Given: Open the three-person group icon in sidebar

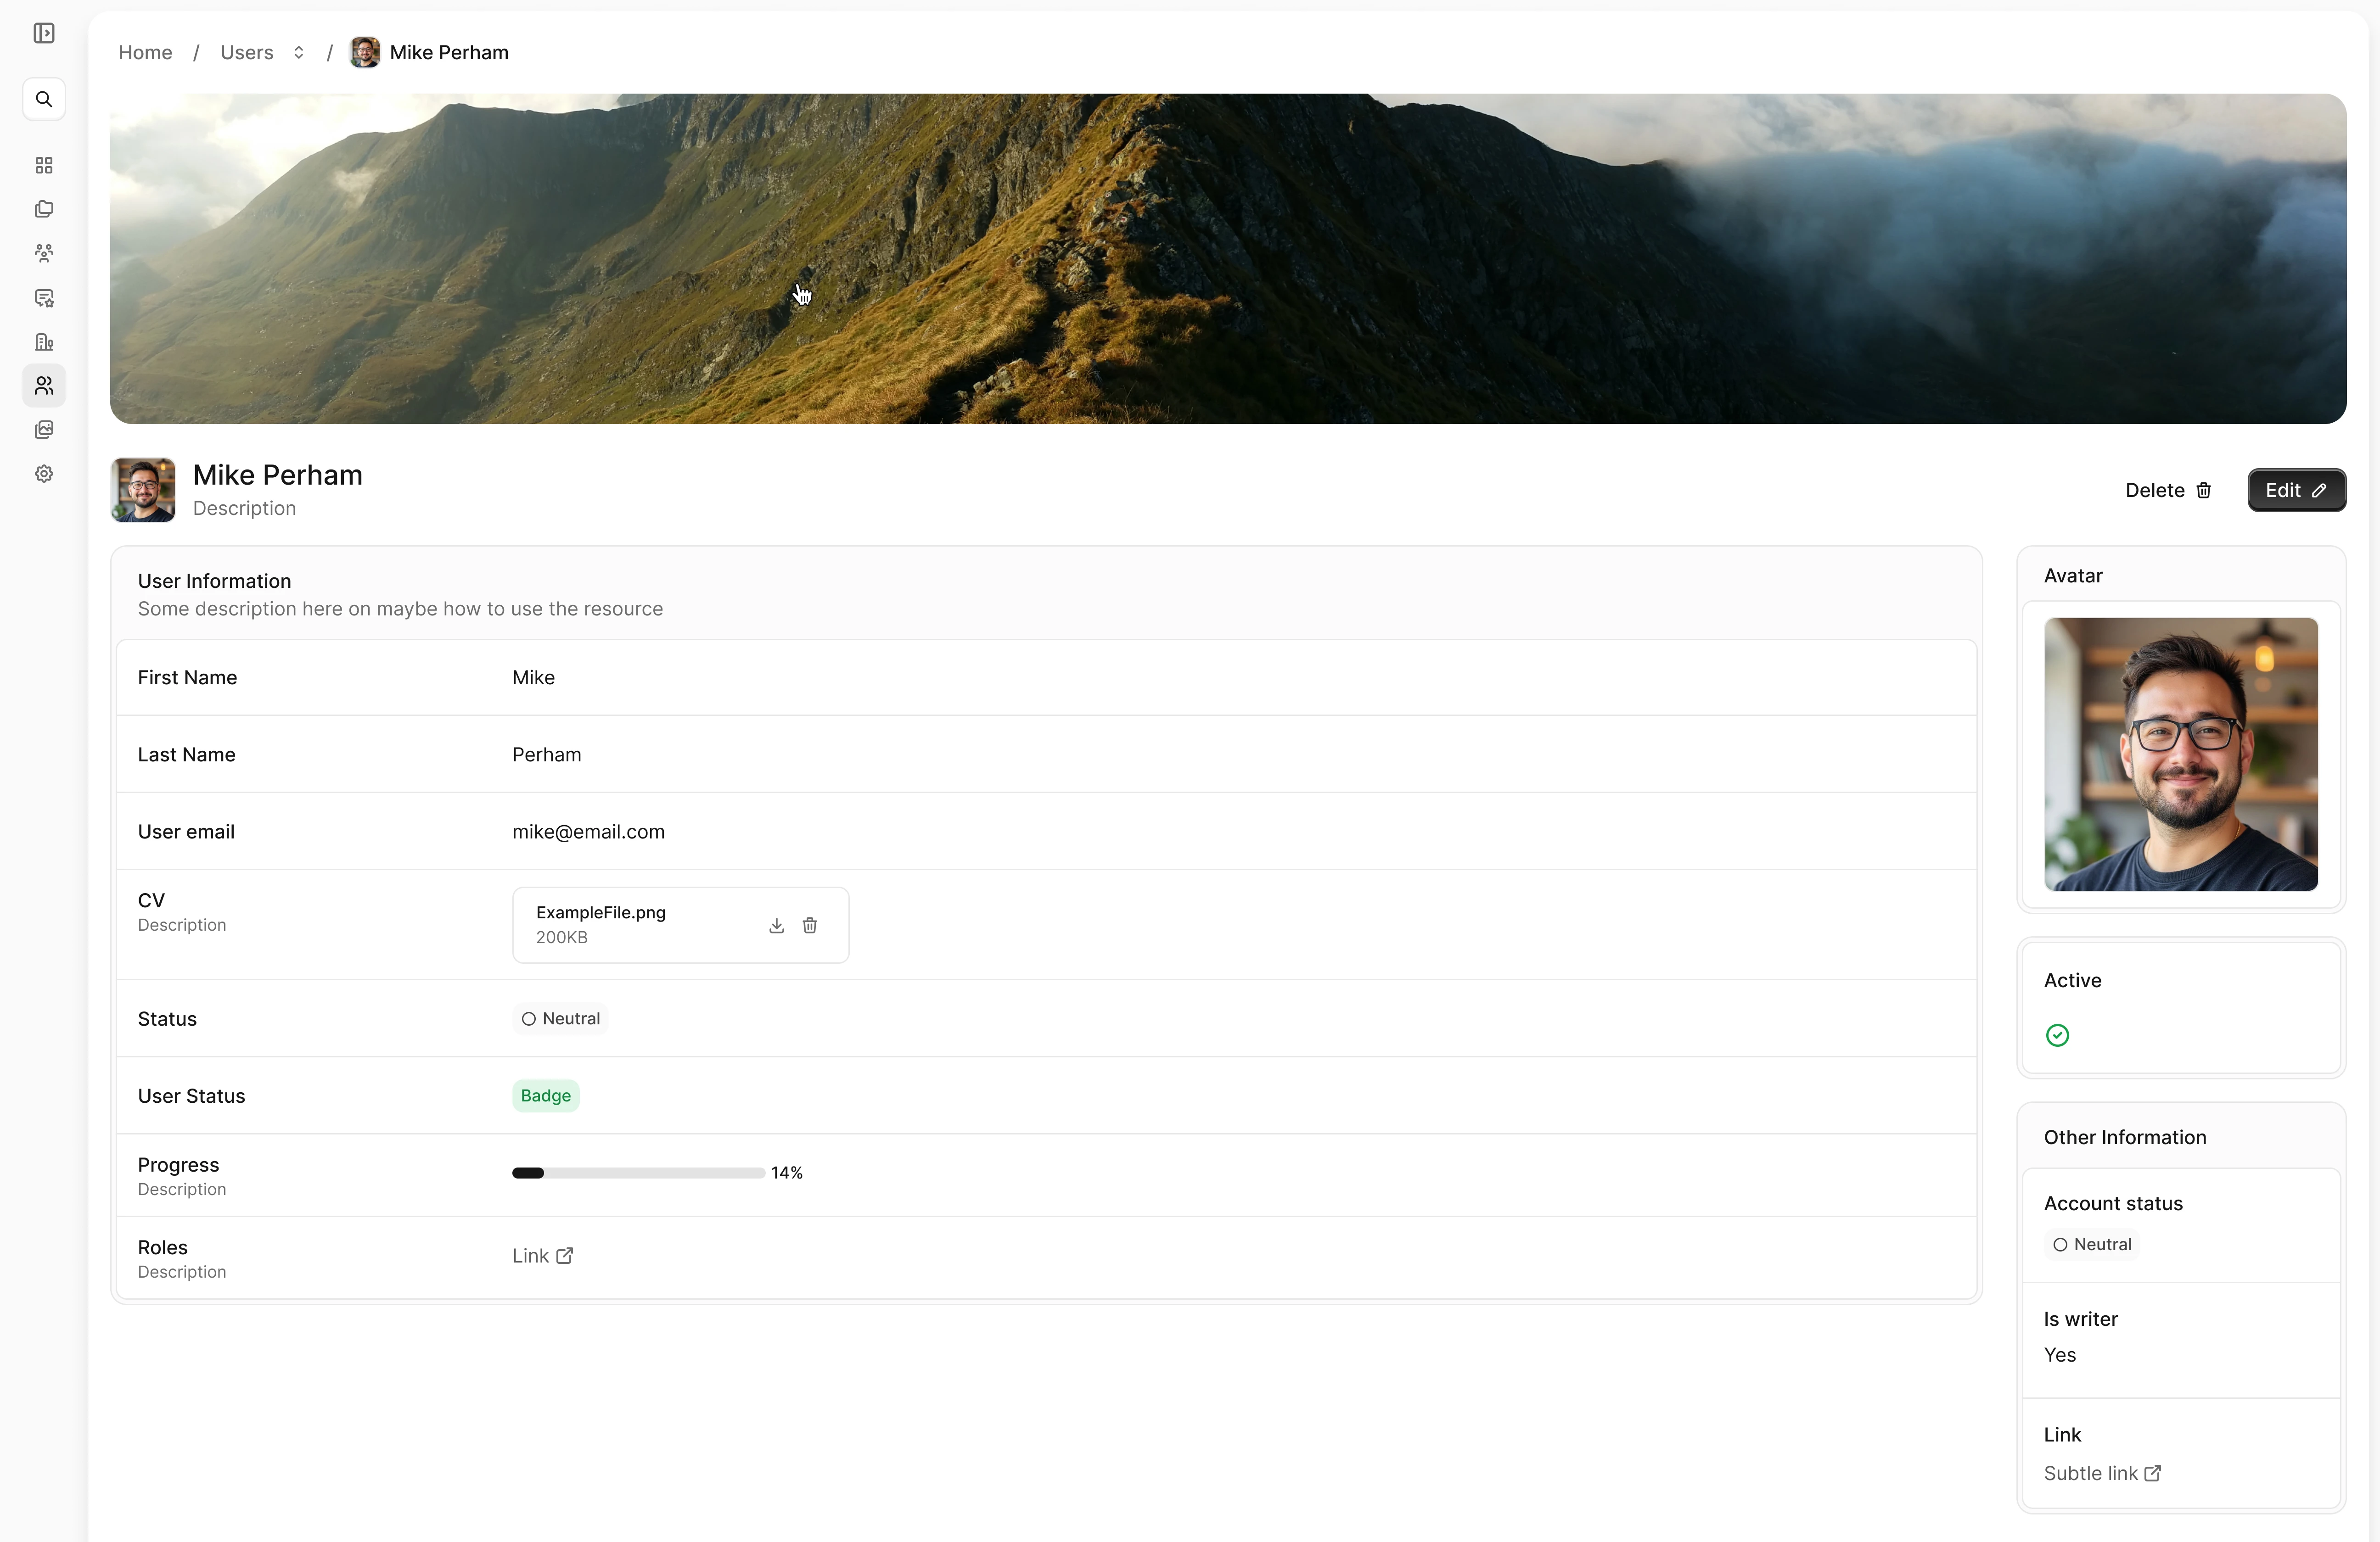Looking at the screenshot, I should click(44, 253).
